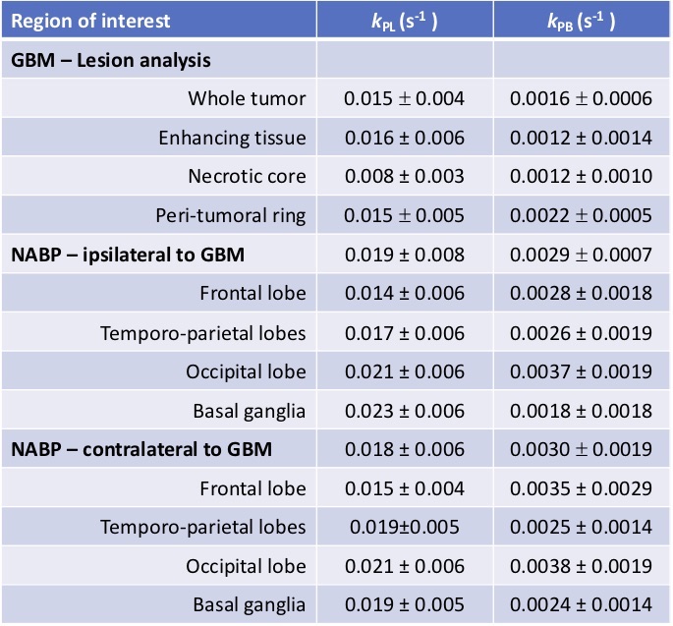Select the kPL value 0.016 ± 0.006

[x=404, y=138]
